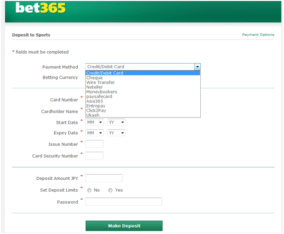Click the Betting Currency label
This screenshot has width=284, height=234.
pyautogui.click(x=60, y=78)
